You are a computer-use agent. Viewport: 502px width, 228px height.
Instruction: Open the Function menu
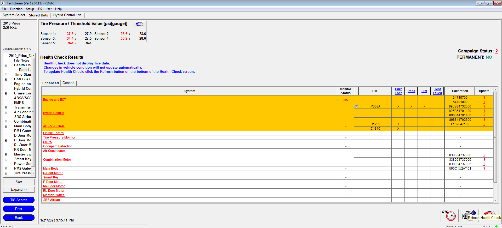(16, 9)
